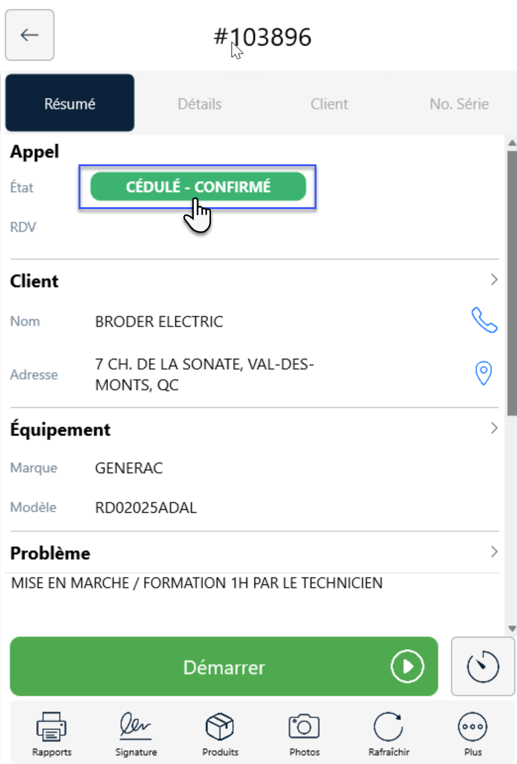517x764 pixels.
Task: Switch to the Détails tab
Action: [200, 104]
